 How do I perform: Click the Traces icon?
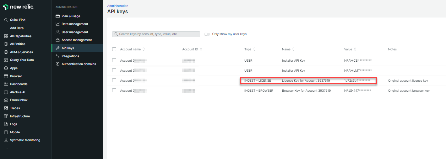point(6,108)
